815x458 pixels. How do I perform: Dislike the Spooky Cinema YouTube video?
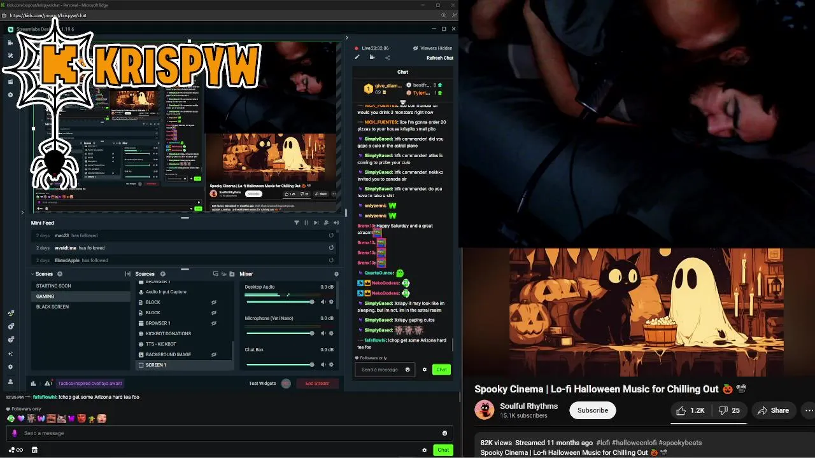[729, 410]
